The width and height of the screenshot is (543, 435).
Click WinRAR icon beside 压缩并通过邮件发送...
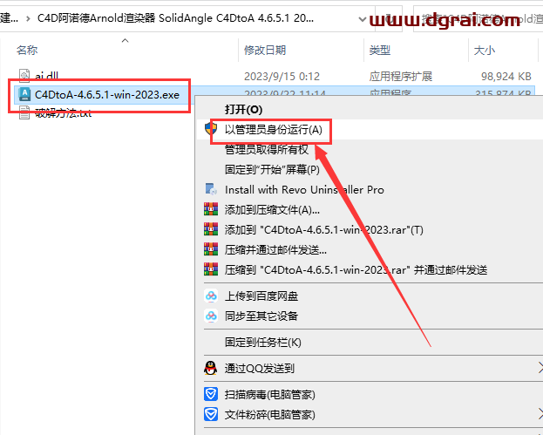[211, 249]
